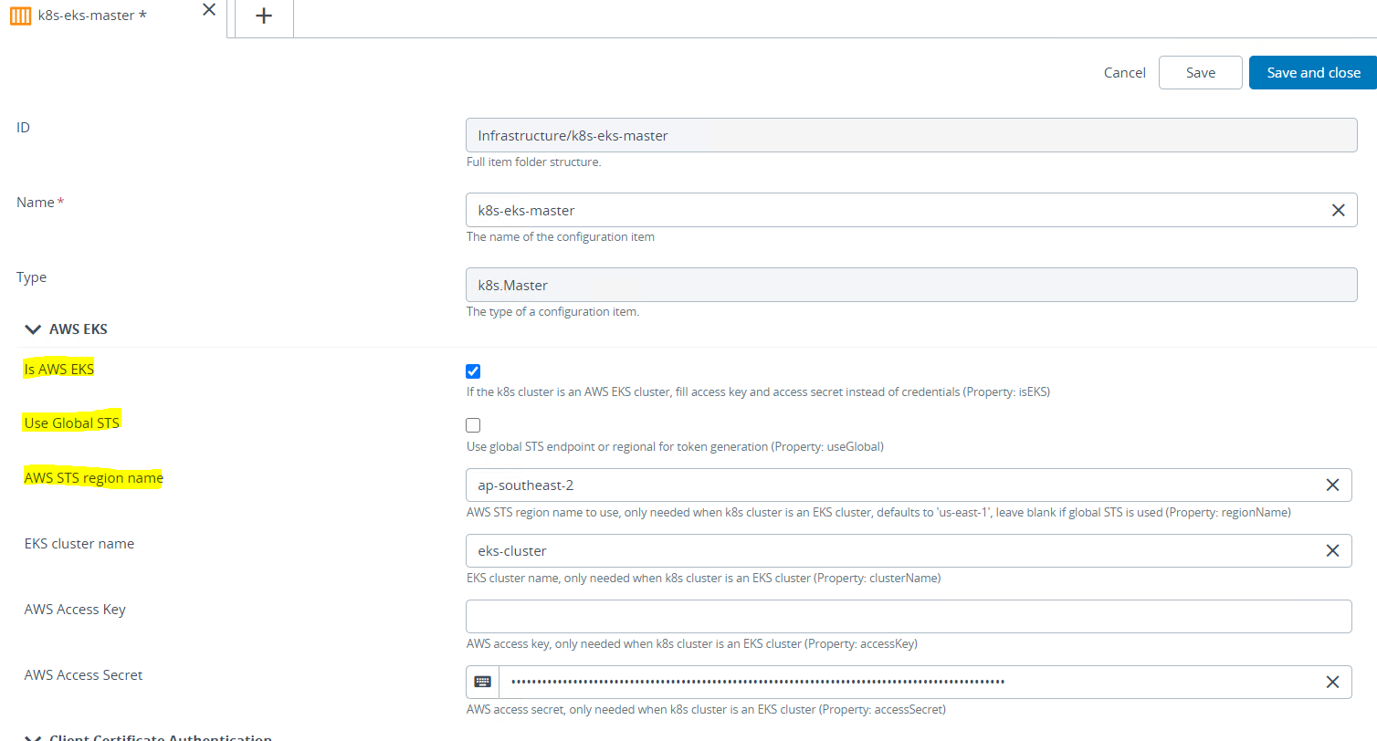The image size is (1377, 741).
Task: Click into the Name input field
Action: 895,210
